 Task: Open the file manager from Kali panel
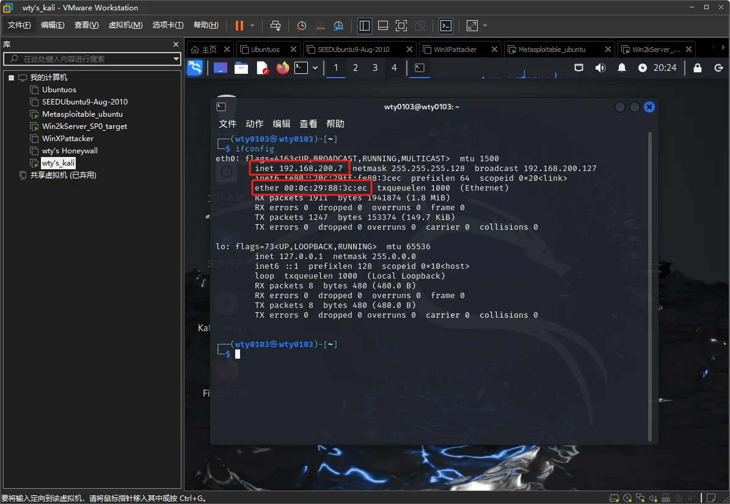point(241,68)
